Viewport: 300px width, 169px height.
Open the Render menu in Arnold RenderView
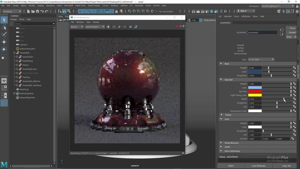pos(96,22)
